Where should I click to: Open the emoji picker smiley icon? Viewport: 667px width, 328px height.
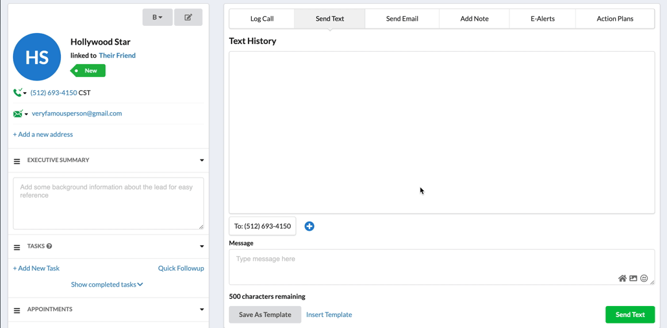tap(644, 279)
